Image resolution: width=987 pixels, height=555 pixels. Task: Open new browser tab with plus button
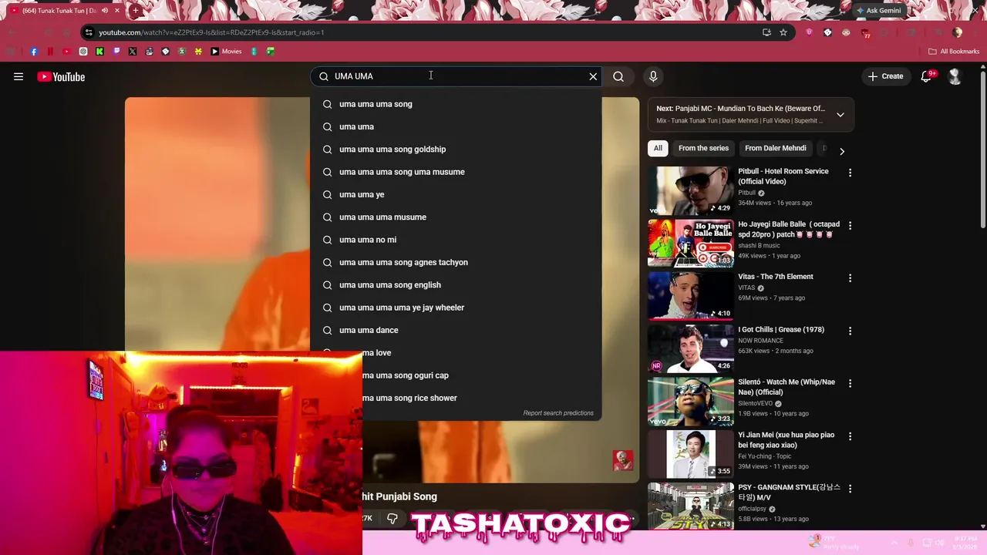[x=135, y=11]
